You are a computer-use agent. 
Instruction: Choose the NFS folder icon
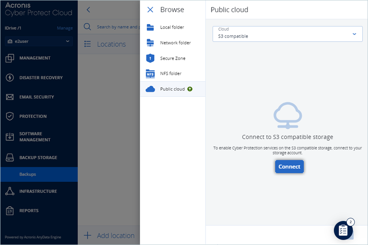[150, 73]
